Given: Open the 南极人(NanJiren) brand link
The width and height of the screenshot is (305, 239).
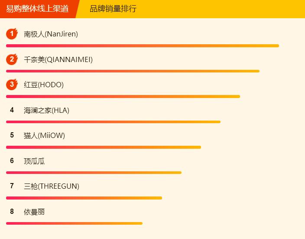Looking at the screenshot, I should pyautogui.click(x=51, y=34).
